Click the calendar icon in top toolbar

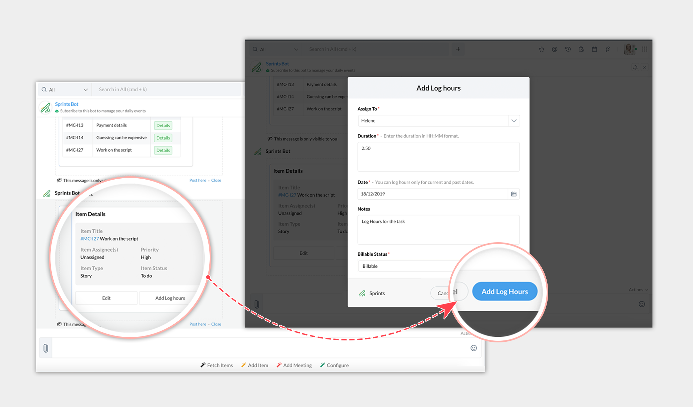point(594,49)
